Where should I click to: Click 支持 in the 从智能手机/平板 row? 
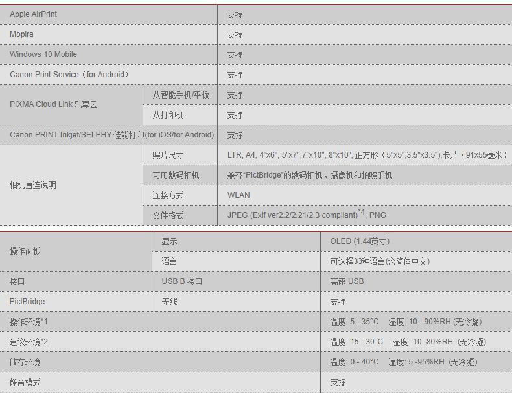[x=235, y=95]
